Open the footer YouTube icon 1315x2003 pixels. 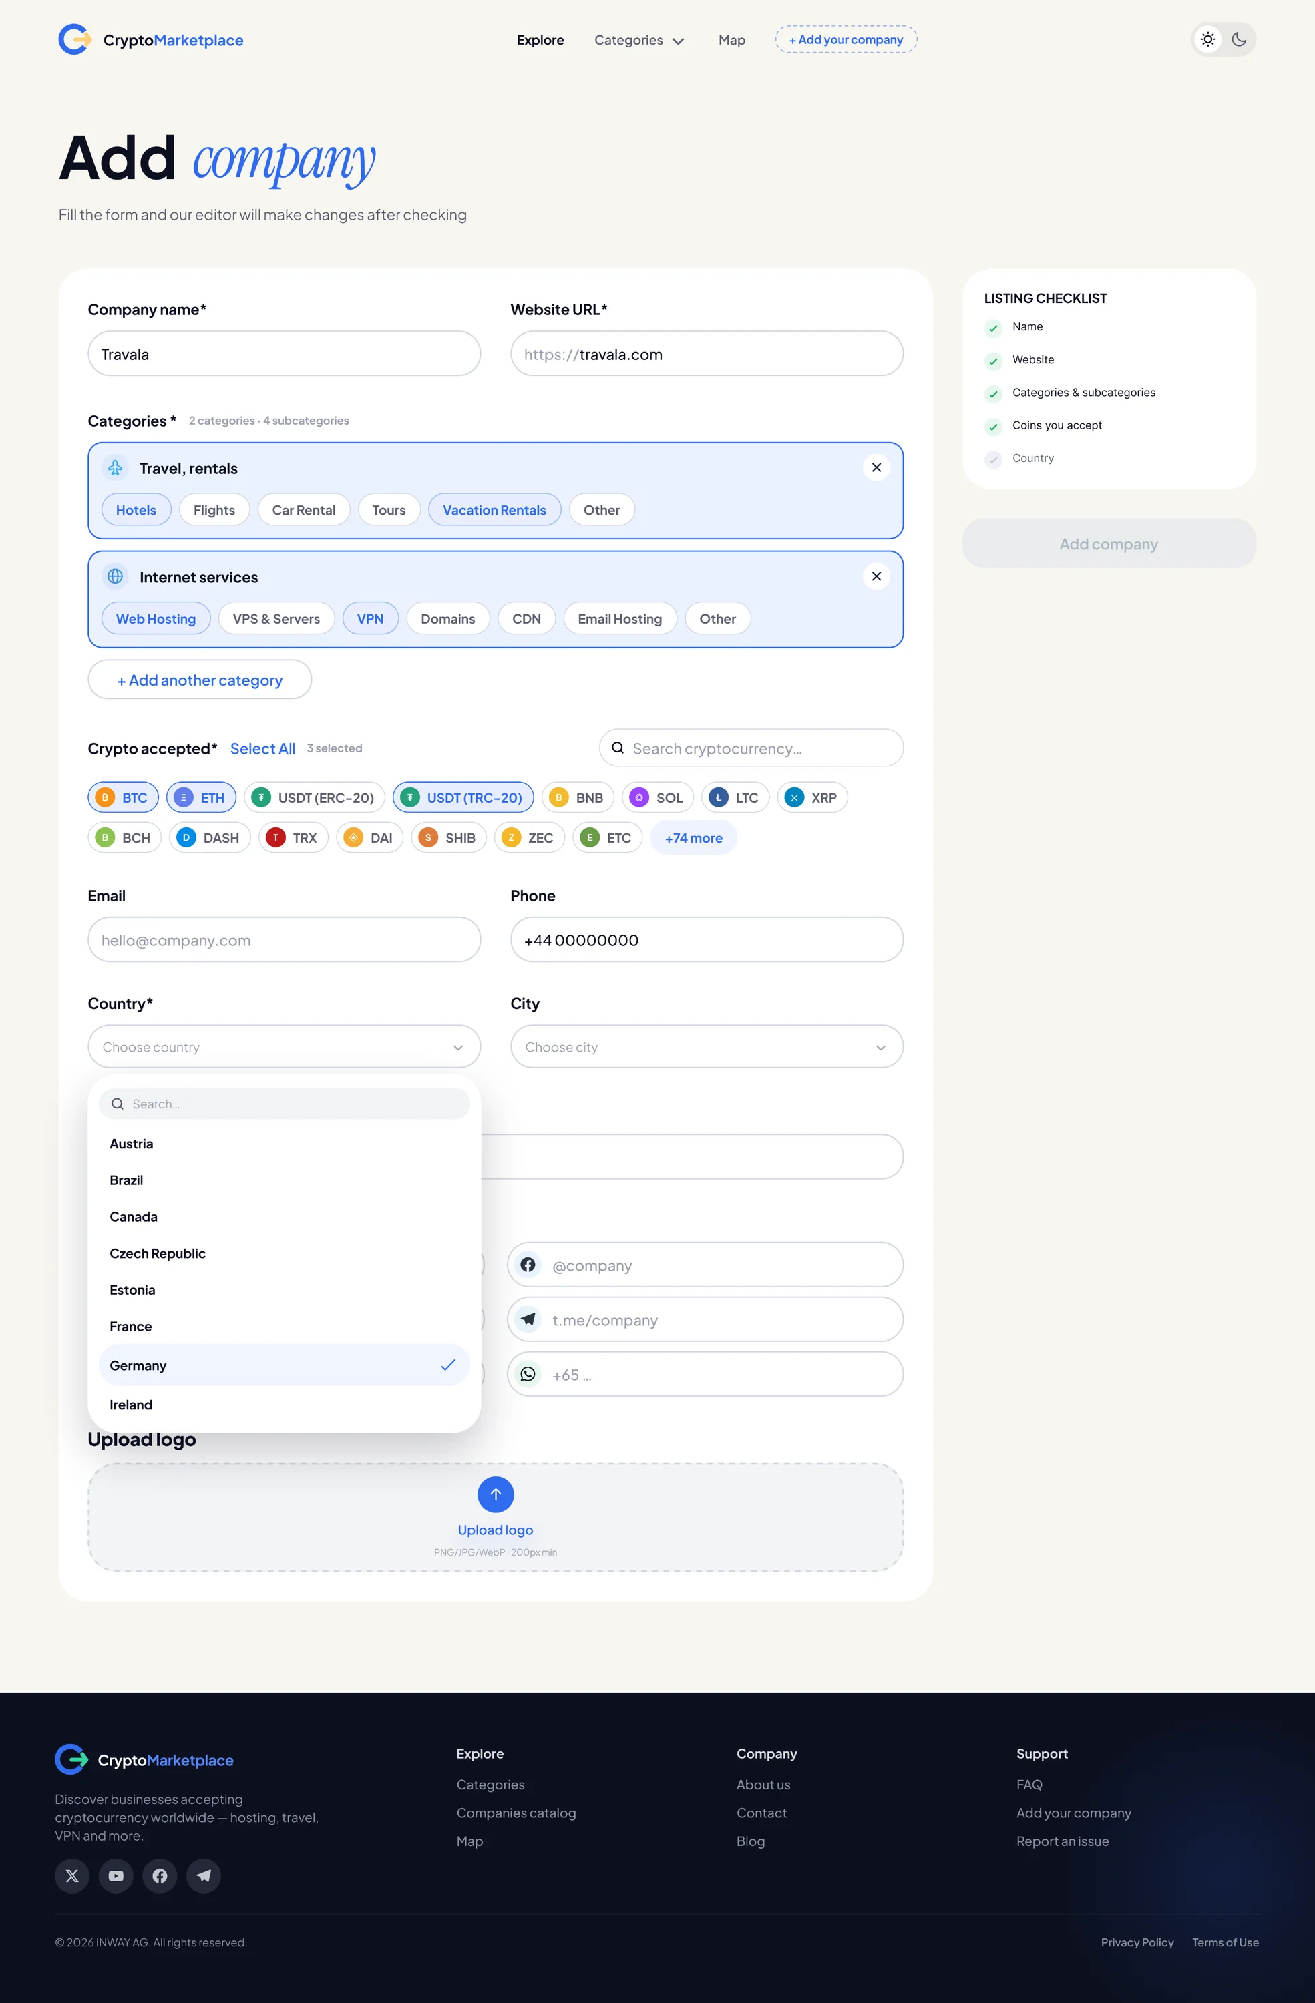[x=116, y=1875]
